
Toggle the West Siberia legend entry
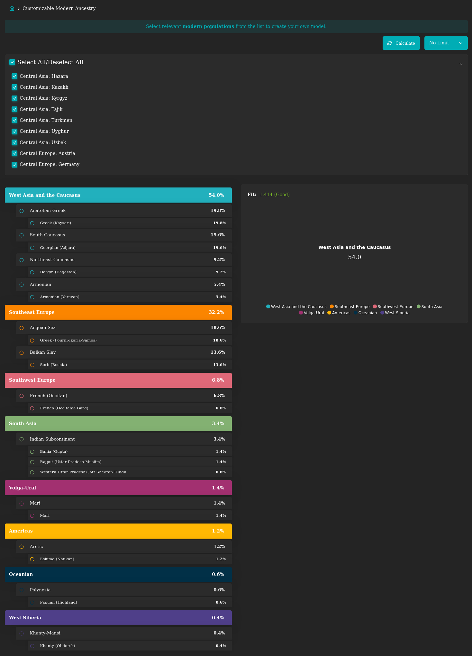tap(395, 313)
